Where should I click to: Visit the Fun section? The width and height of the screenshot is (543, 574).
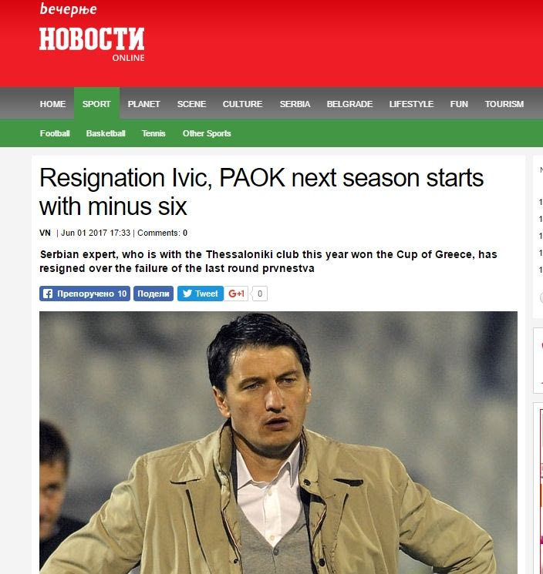459,104
